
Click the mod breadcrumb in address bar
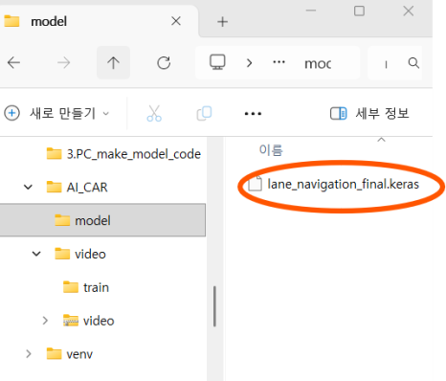(318, 63)
